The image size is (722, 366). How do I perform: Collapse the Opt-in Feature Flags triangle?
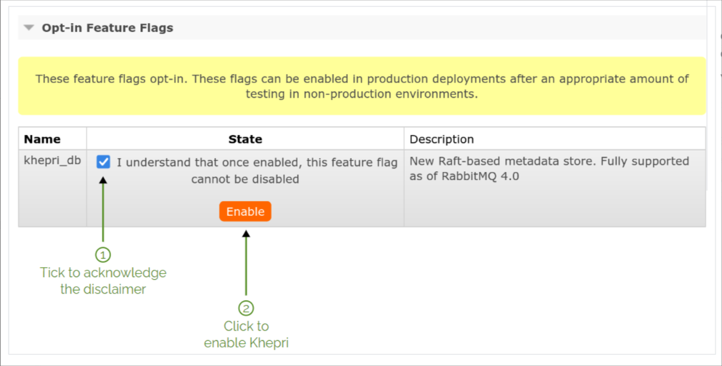coord(29,28)
